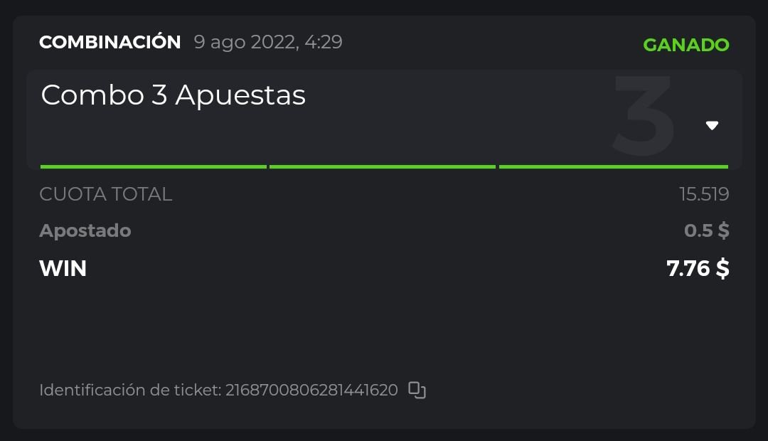Viewport: 768px width, 441px height.
Task: Click the Apostado label
Action: [x=85, y=230]
